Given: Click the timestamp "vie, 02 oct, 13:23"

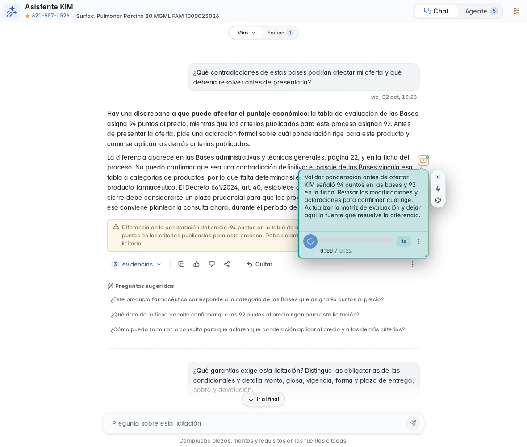Looking at the screenshot, I should click(394, 97).
